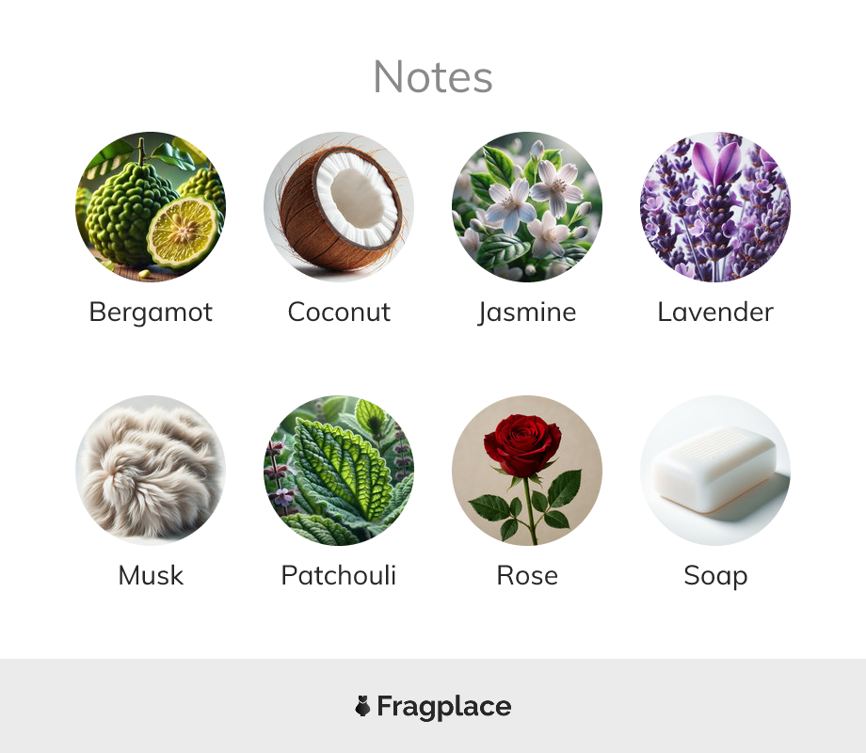The image size is (866, 753).
Task: Click the Musk label
Action: (x=151, y=576)
